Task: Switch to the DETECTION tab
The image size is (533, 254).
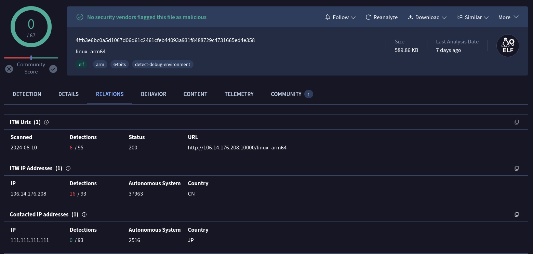Action: (27, 94)
